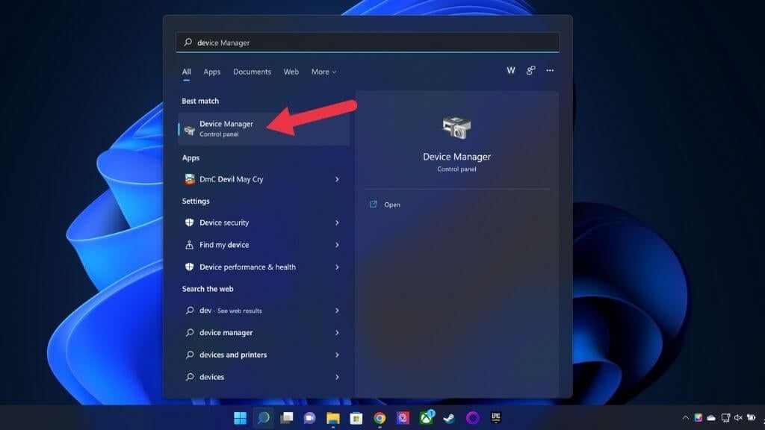The width and height of the screenshot is (765, 430).
Task: Expand the Device security result arrow
Action: point(337,222)
